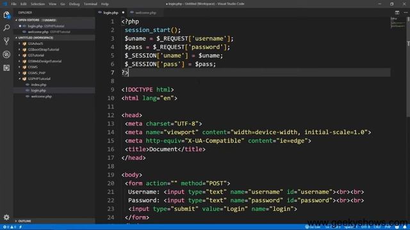Select login.php in Open Editors list

click(54, 26)
